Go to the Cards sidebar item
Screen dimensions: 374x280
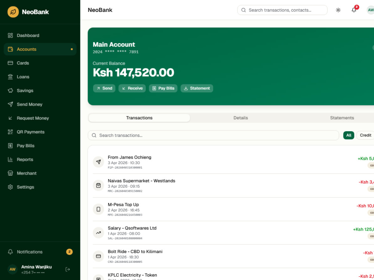[40, 63]
